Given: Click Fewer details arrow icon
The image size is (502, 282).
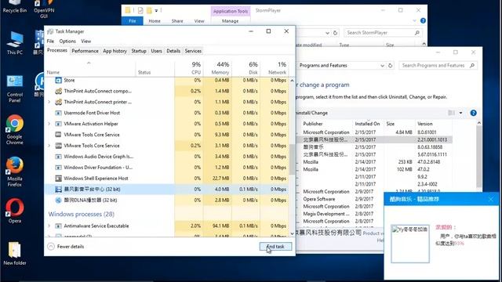Looking at the screenshot, I should click(50, 247).
